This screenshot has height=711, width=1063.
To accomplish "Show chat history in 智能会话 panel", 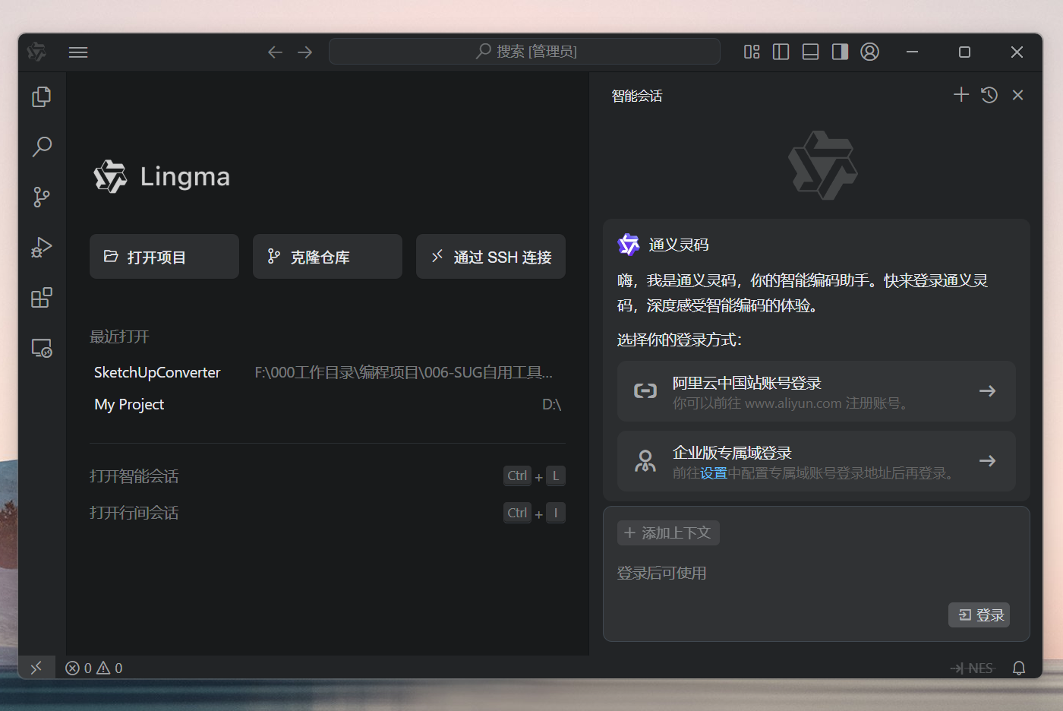I will (x=989, y=95).
